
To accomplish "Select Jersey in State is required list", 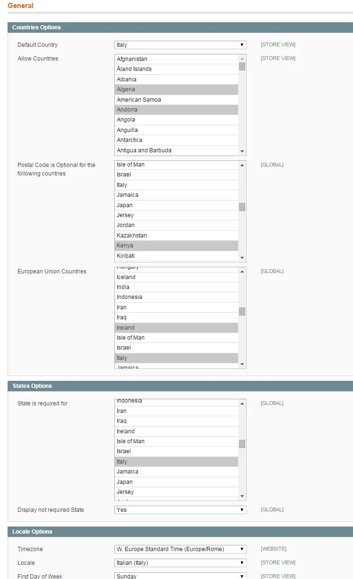I will pos(176,492).
